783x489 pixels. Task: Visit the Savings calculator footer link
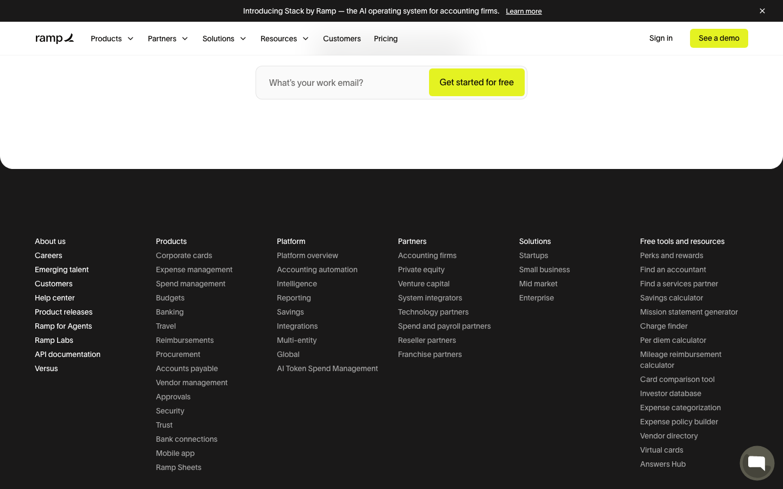(x=672, y=298)
